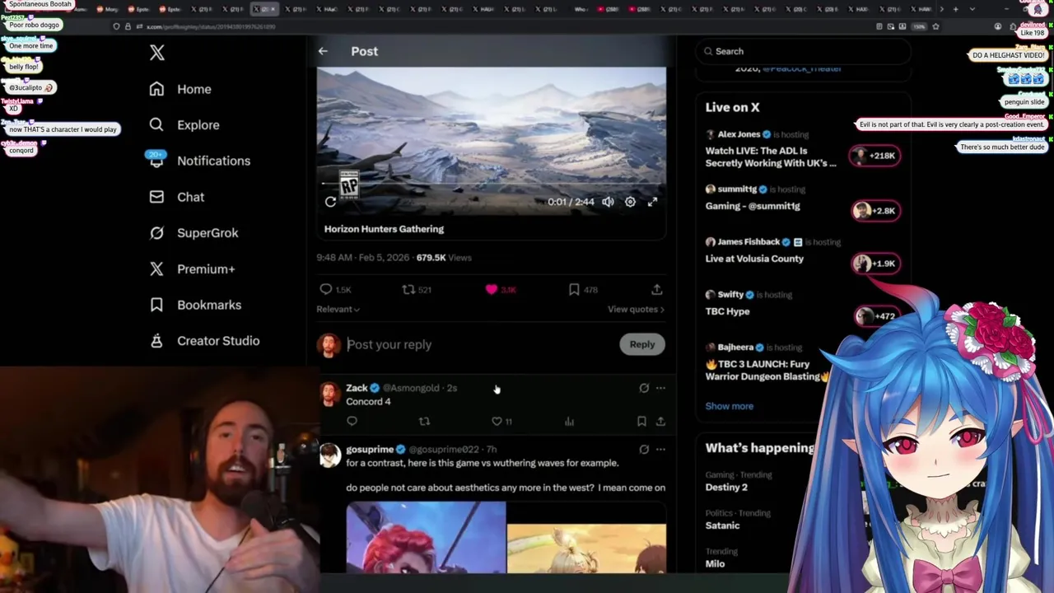Bookmark the post showing 478 bookmarks
This screenshot has width=1054, height=593.
583,290
